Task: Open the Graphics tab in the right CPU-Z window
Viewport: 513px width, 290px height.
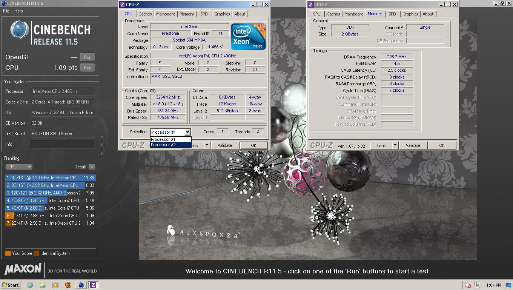Action: pos(410,14)
